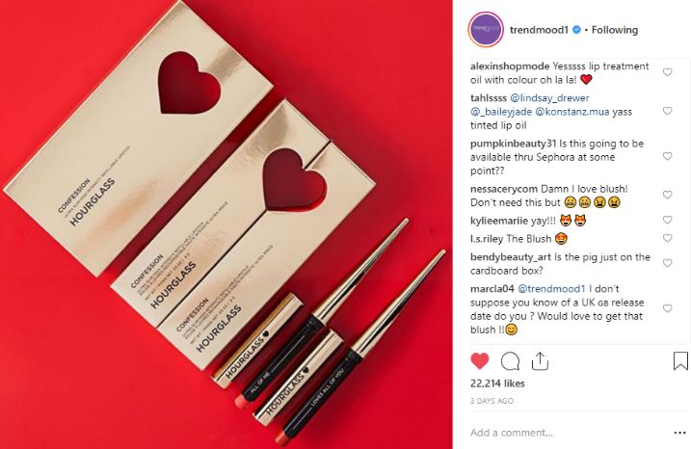Like the tahlssss comment heart

pyautogui.click(x=668, y=111)
